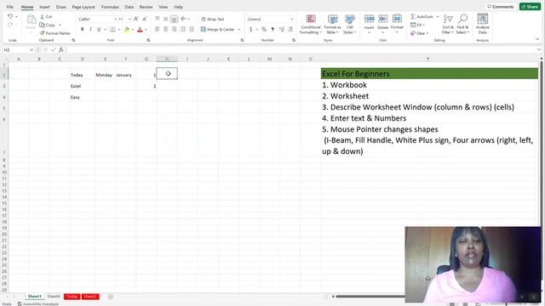This screenshot has width=545, height=306.
Task: Align text right in cell
Action: (x=174, y=30)
